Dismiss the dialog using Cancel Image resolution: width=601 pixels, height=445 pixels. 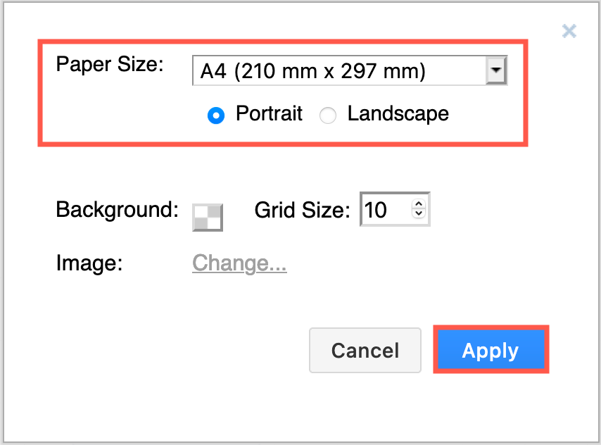click(365, 350)
